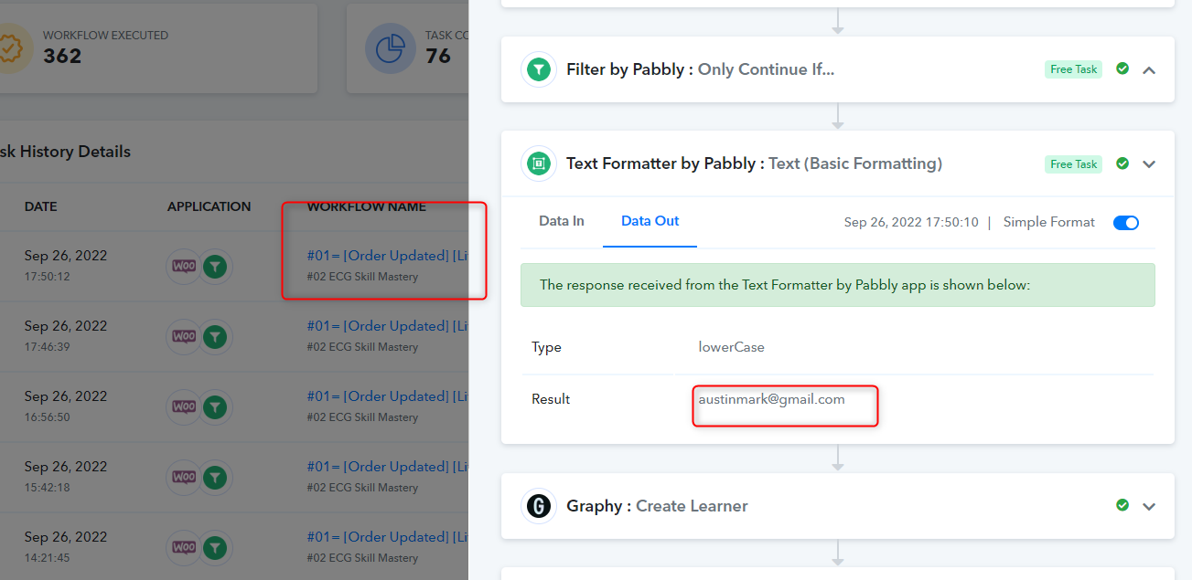Click filter icon in the 14:21:45 row
The width and height of the screenshot is (1192, 580).
pyautogui.click(x=215, y=548)
